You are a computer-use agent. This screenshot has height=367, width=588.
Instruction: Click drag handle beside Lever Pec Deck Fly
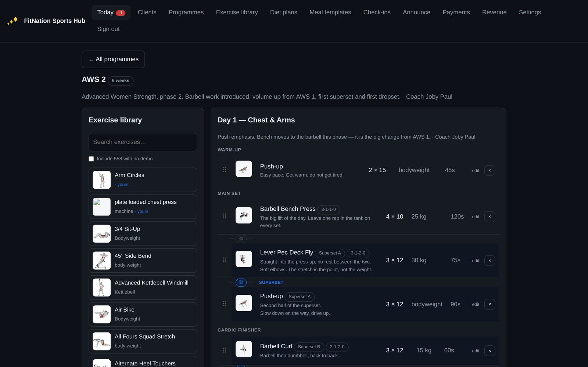pyautogui.click(x=224, y=260)
